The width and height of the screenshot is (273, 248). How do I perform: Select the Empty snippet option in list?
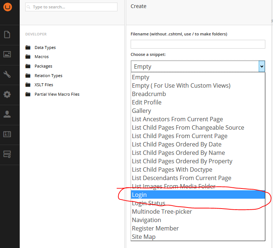198,77
